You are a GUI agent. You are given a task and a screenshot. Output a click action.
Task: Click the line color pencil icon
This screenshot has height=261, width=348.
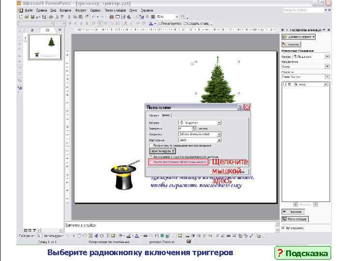[129, 236]
